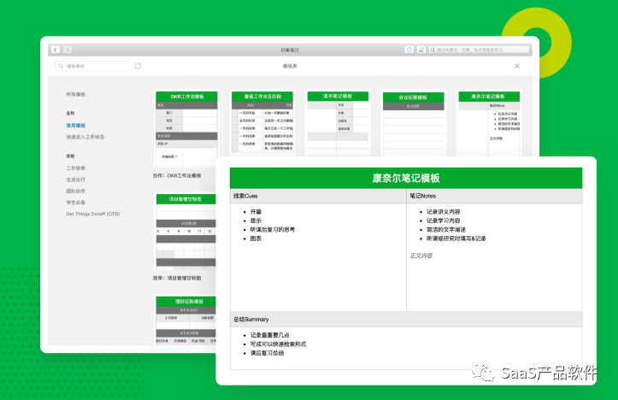Click the 搜索模板 template search box
This screenshot has height=400, width=618.
coord(93,66)
